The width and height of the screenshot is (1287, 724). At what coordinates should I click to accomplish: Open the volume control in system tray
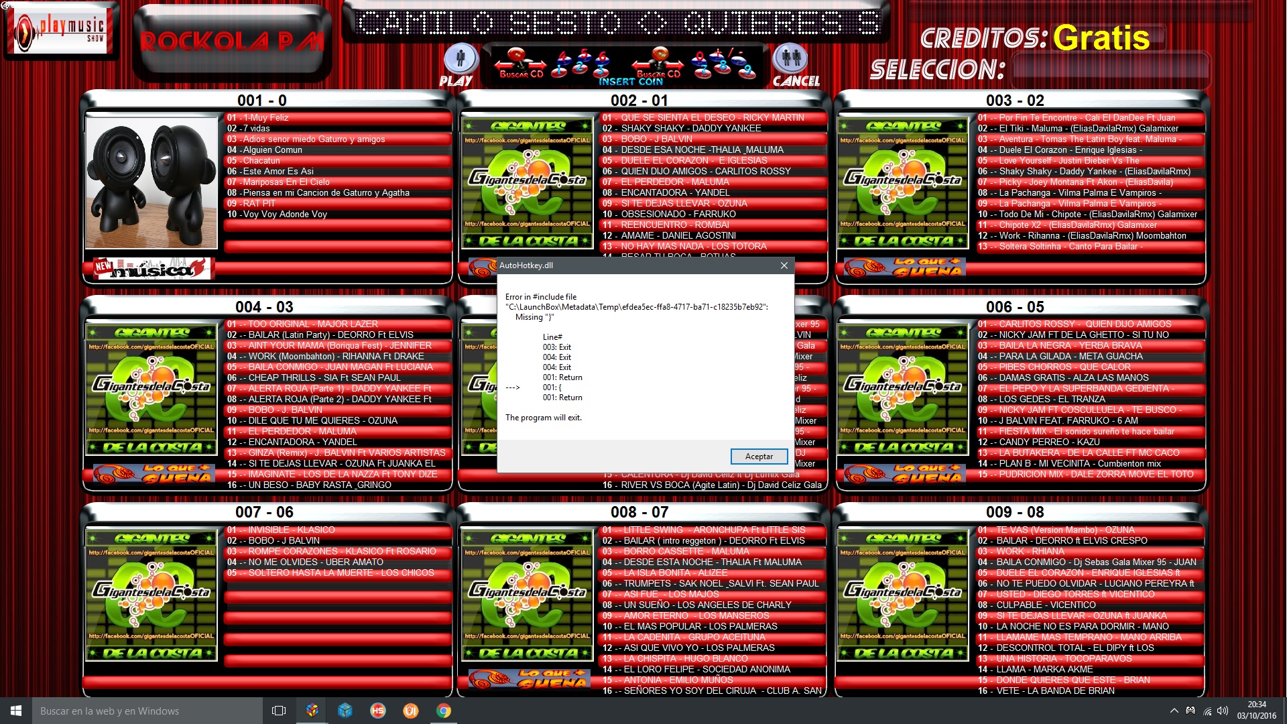[1223, 711]
